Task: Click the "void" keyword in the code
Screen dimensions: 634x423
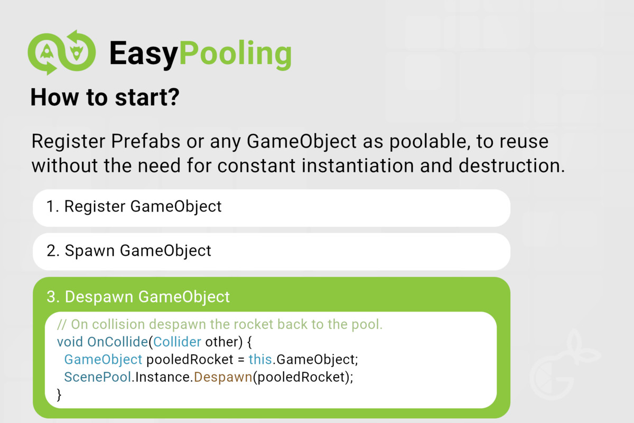Action: 70,342
